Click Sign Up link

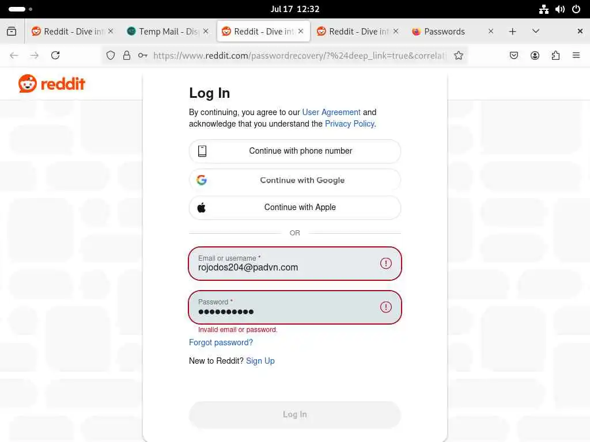(260, 361)
